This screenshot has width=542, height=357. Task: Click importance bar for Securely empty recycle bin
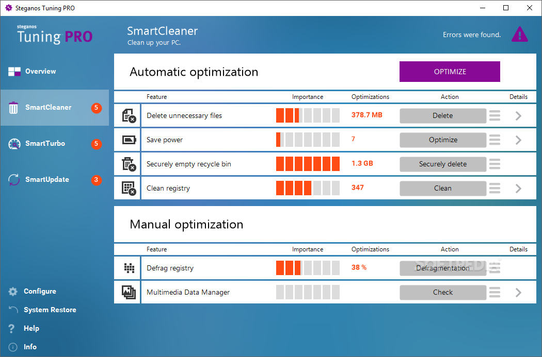(308, 164)
